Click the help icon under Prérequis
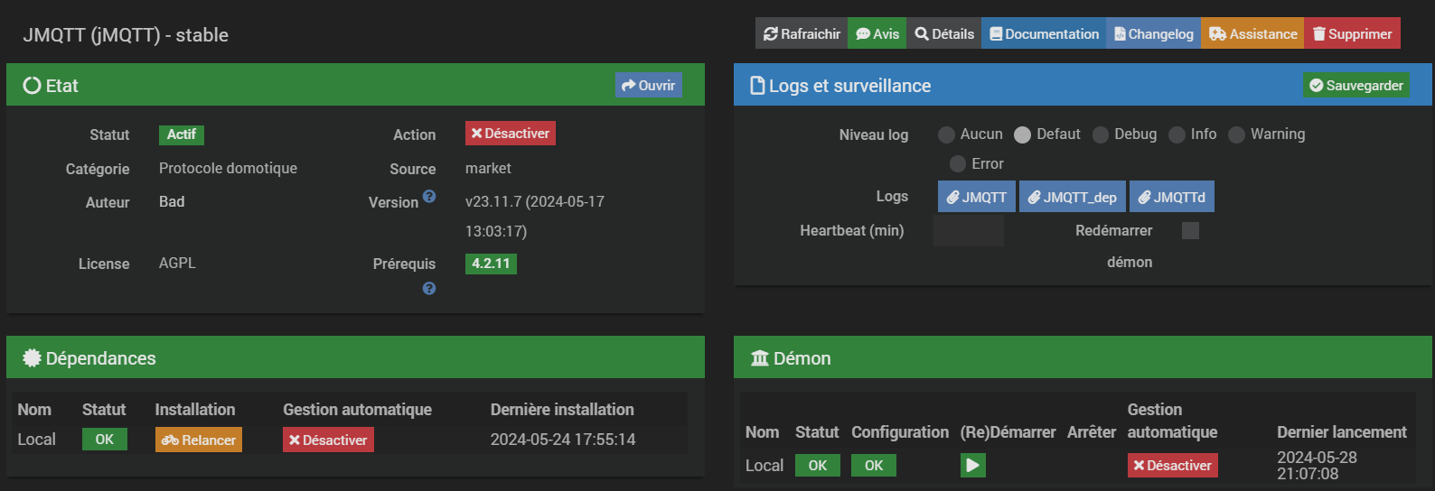1435x491 pixels. click(429, 288)
